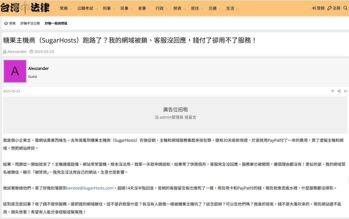The image size is (349, 219).
Task: Expand the 行政 dropdown chevron
Action: coord(167,9)
